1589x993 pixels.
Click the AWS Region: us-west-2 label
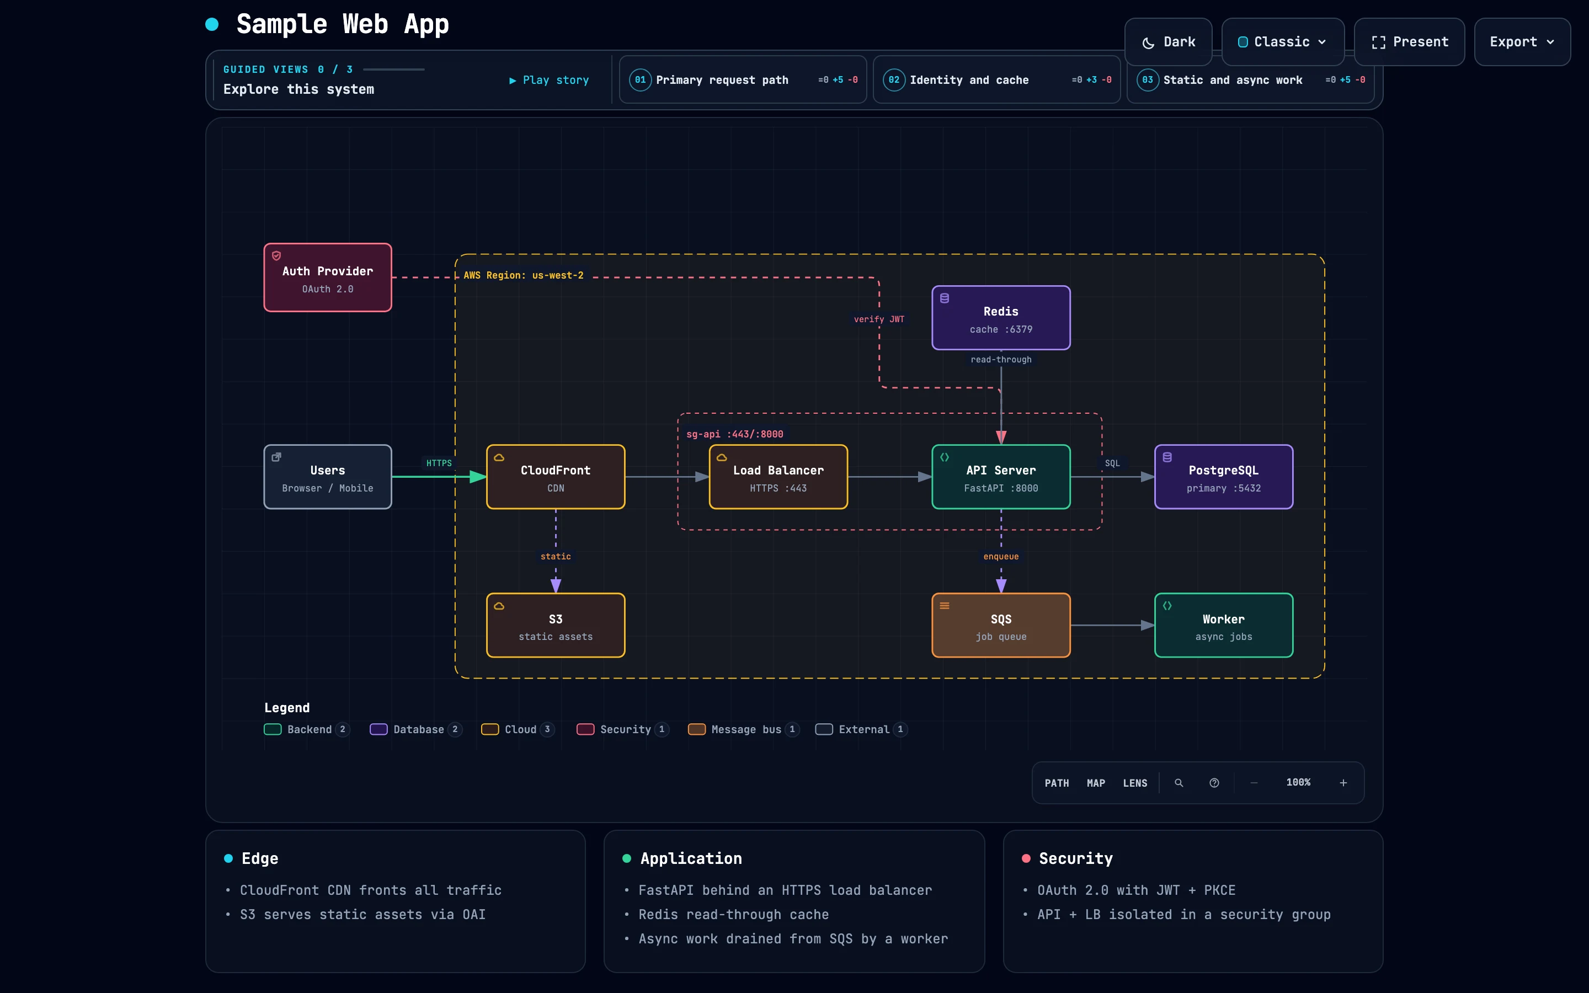coord(523,275)
